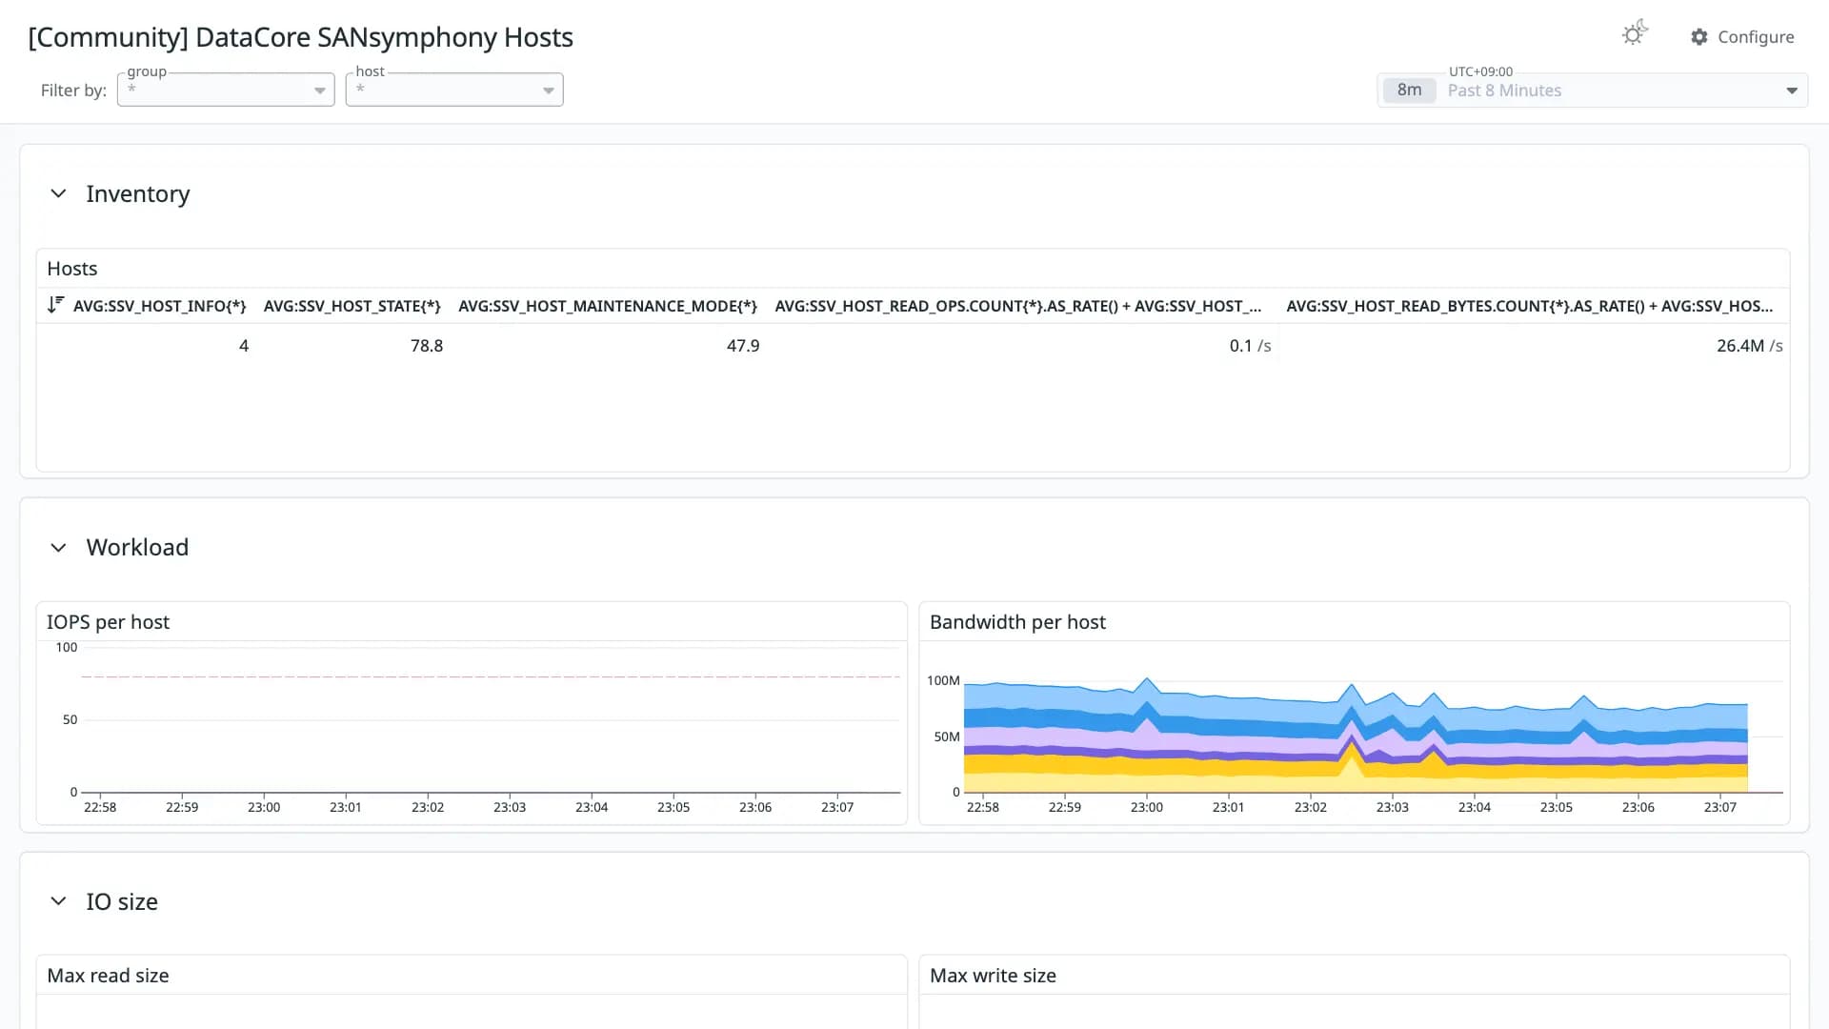Click the Bandwidth per host widget title

[1017, 622]
